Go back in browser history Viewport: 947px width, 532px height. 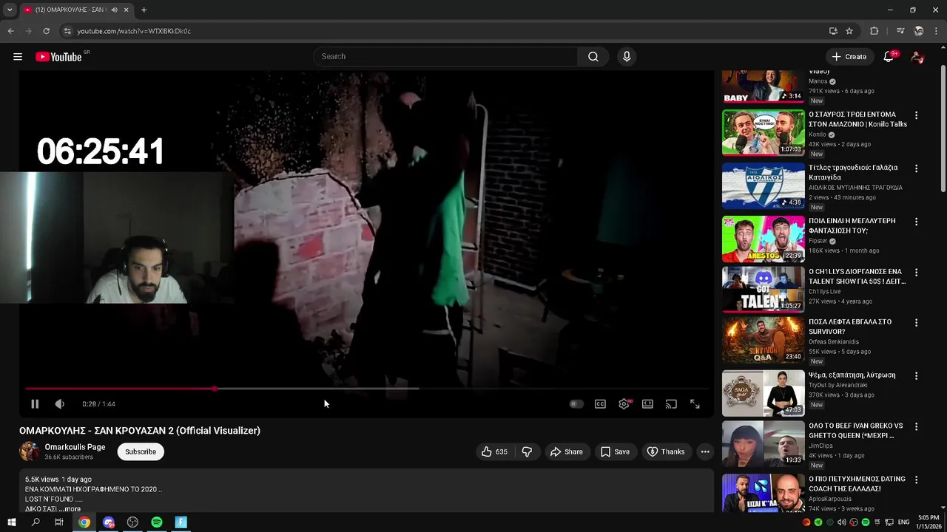click(x=10, y=31)
